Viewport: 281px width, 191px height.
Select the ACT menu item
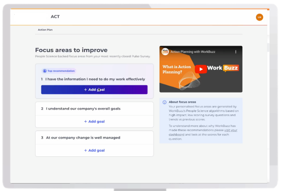(55, 16)
